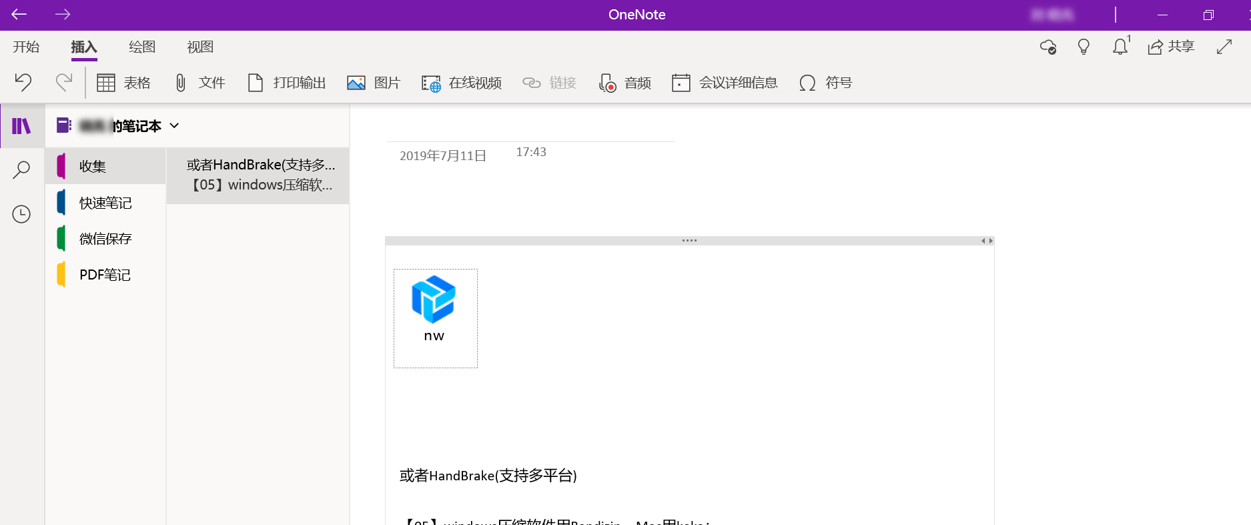This screenshot has height=525, width=1251.
Task: Click the 链接 link button
Action: [550, 83]
